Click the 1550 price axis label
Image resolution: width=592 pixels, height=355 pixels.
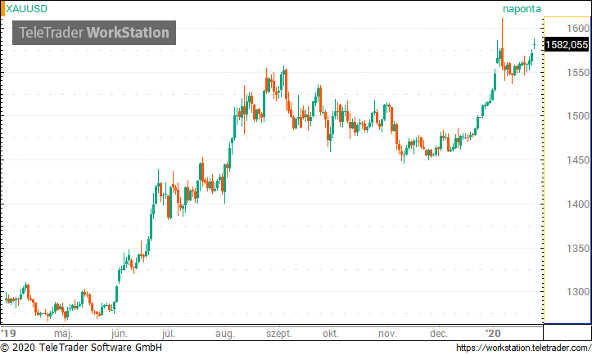578,73
